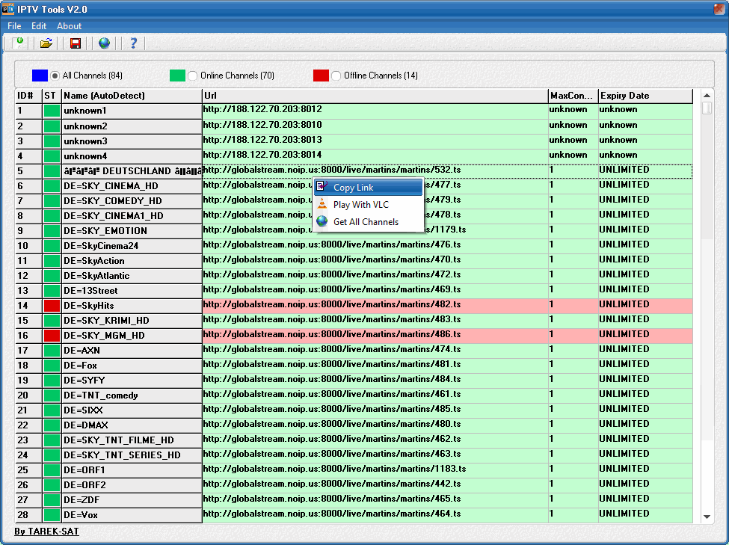Click the red status square for DE=SkyHits
Screen dimensions: 729x545
pos(52,306)
